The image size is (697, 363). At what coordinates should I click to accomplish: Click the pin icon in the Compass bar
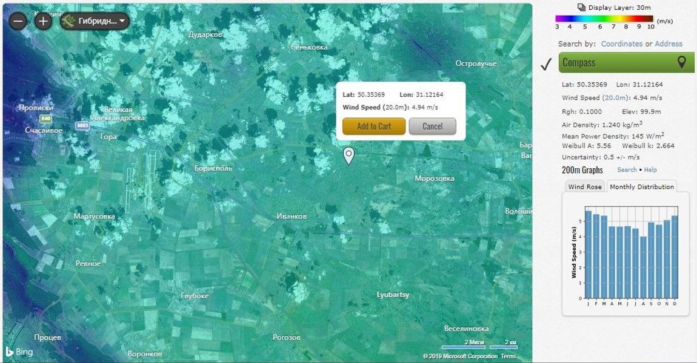point(681,62)
